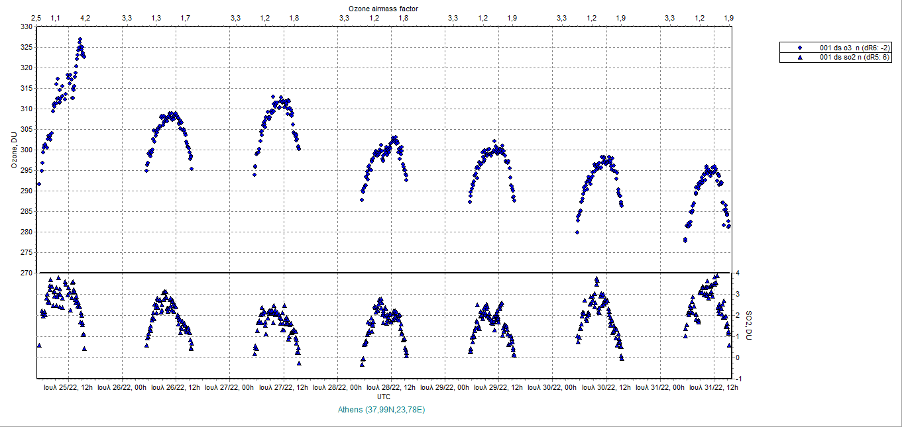902x427 pixels.
Task: Click the 'Ιουλ 31/22, 00h' time tick label
Action: (660, 387)
